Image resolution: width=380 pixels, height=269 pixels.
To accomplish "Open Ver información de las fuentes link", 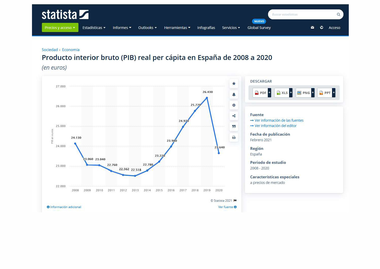I will click(279, 120).
